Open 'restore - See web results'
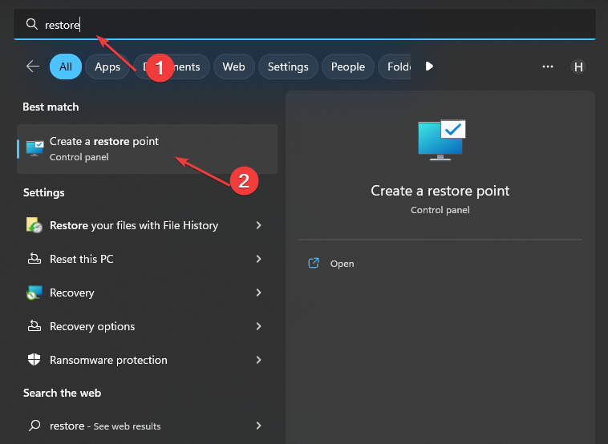608x444 pixels. pos(147,426)
